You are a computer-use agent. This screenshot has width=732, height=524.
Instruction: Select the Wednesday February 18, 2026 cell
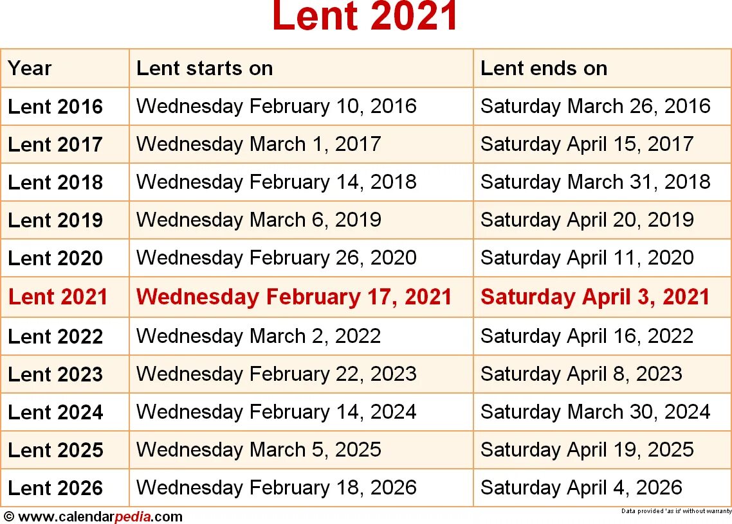277,487
